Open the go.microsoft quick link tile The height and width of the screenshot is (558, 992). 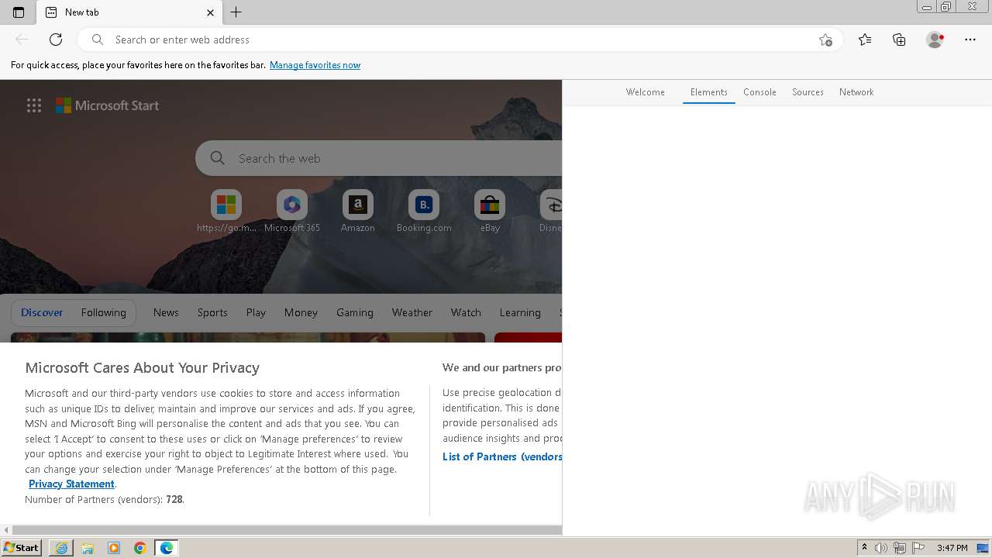pyautogui.click(x=226, y=212)
